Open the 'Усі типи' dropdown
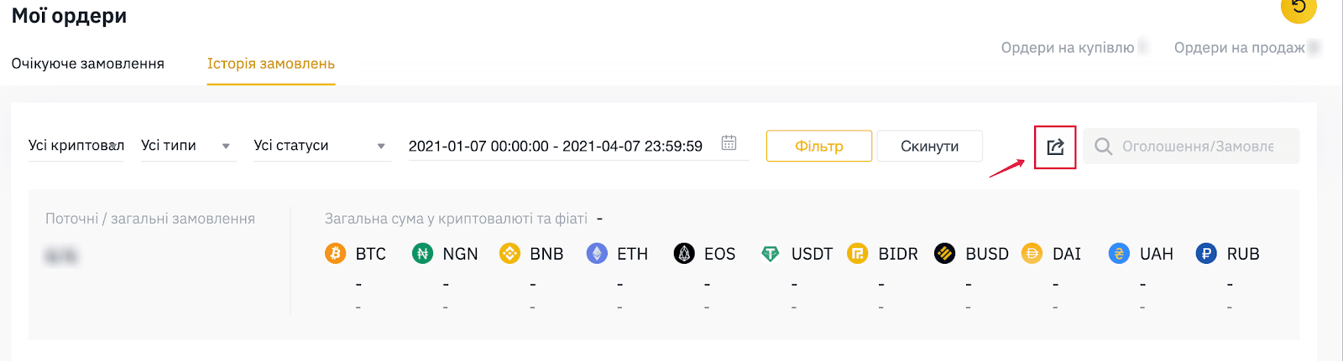1343x361 pixels. [x=188, y=146]
